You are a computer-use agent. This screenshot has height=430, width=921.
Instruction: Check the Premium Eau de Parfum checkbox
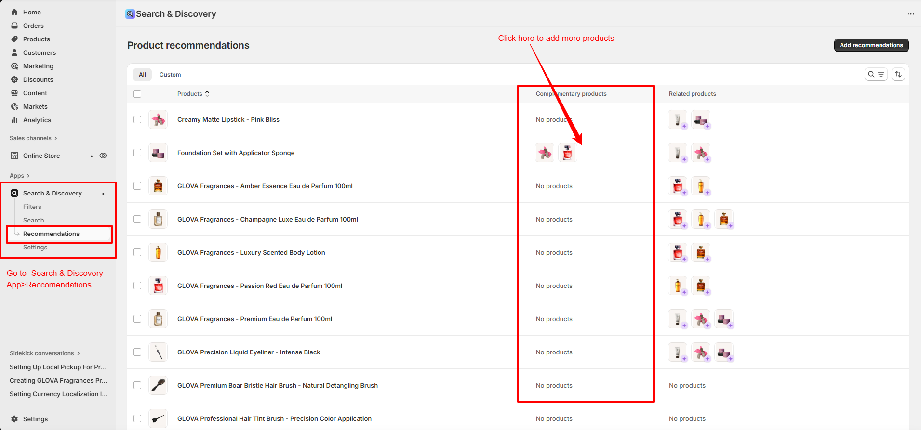[137, 319]
